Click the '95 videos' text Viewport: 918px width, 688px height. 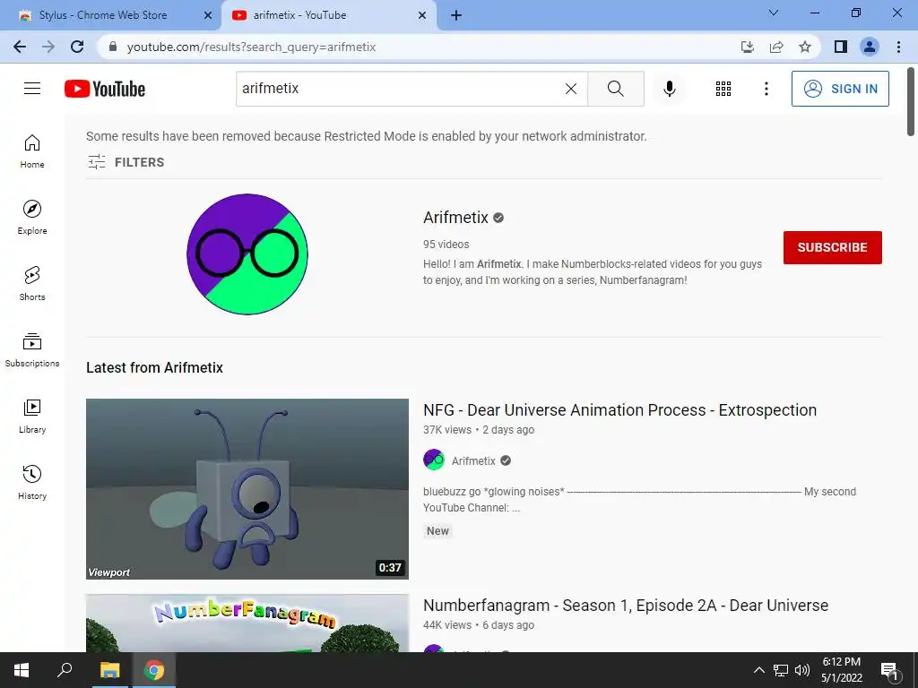(446, 245)
